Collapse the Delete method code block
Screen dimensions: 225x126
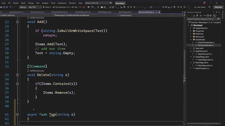[17, 75]
